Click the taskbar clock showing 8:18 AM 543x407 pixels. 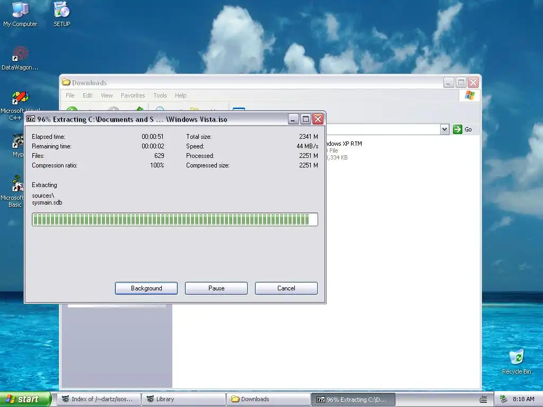tap(523, 399)
